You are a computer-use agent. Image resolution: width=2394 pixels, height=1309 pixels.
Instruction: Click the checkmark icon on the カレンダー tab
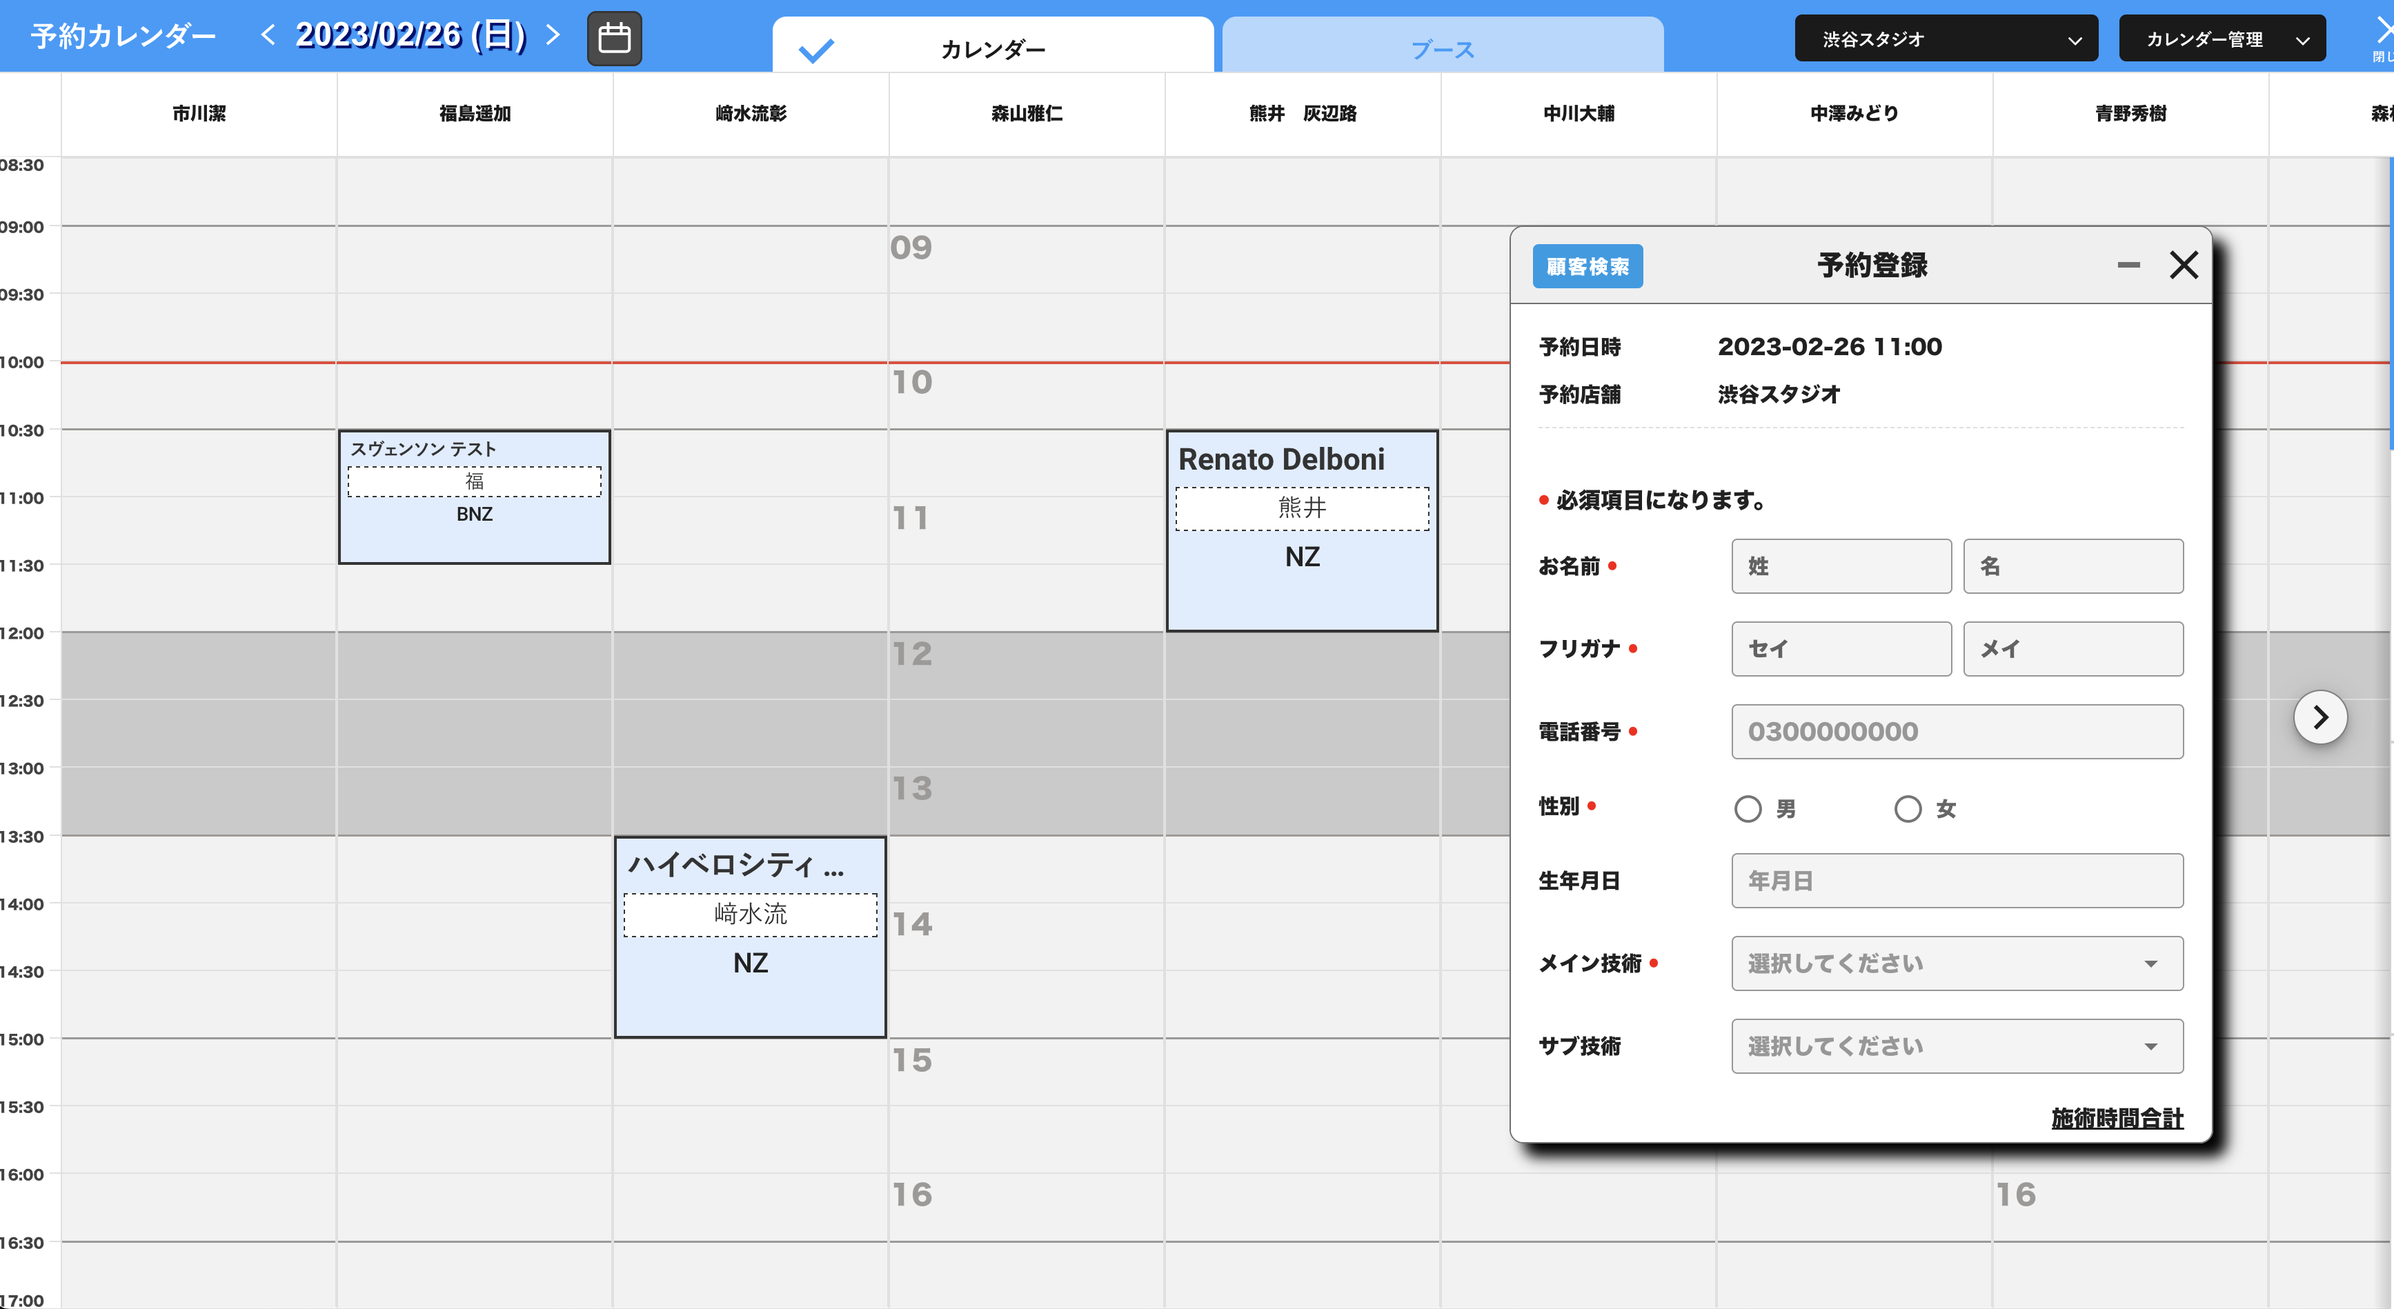pos(815,49)
